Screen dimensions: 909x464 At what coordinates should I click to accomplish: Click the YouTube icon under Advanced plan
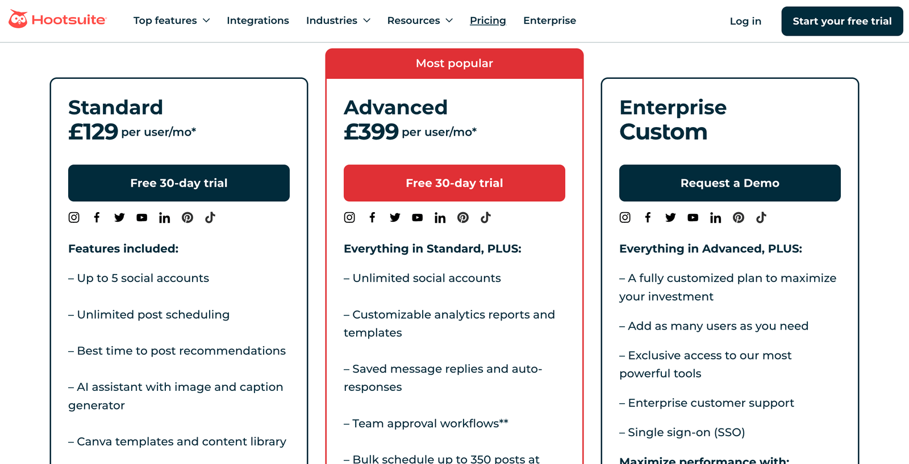tap(418, 217)
